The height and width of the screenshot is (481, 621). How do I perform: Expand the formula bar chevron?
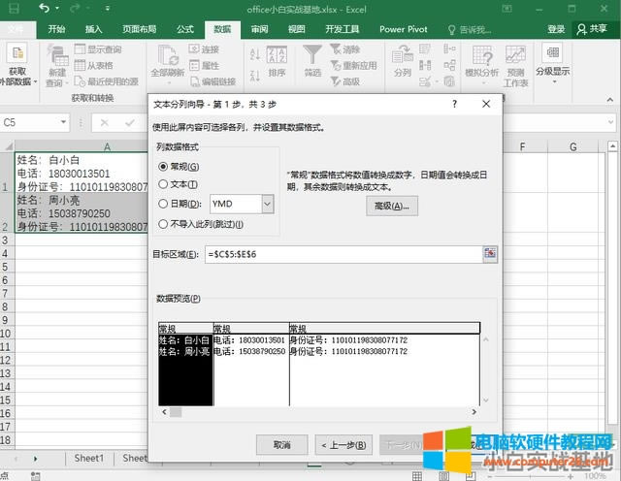tap(611, 122)
